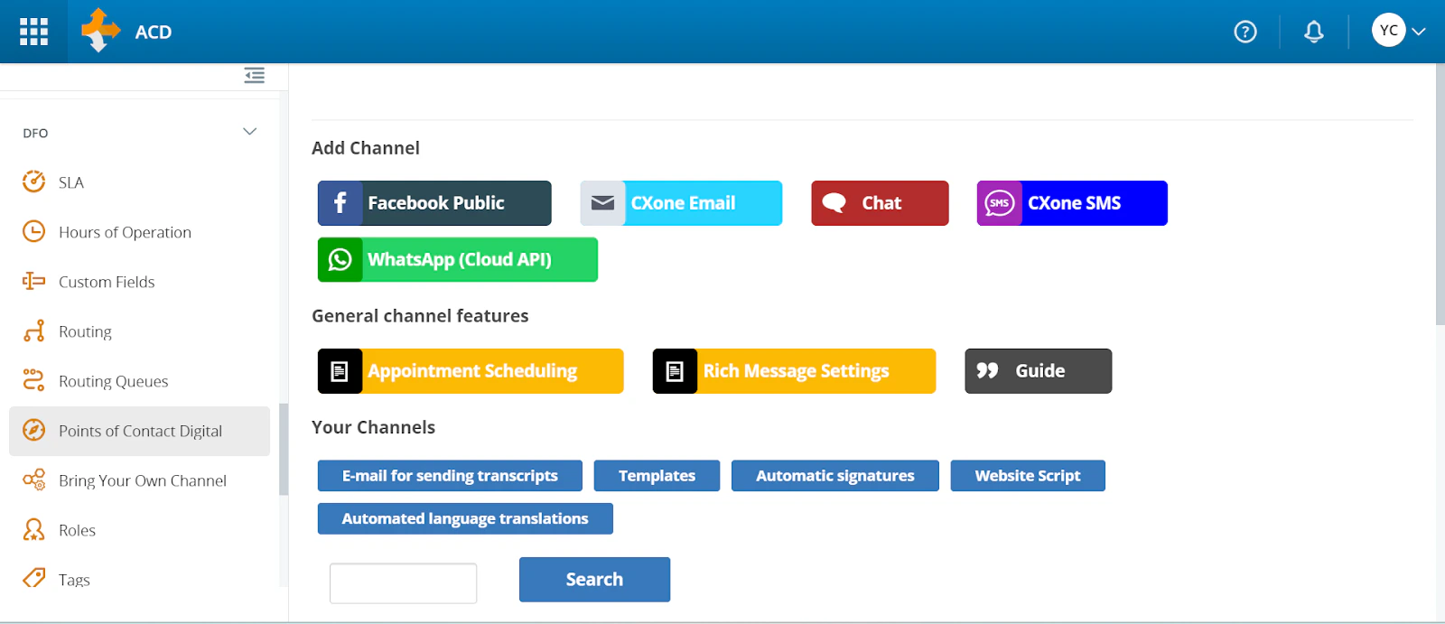Focus the channel search input field
Screen dimensions: 1445x624
403,583
